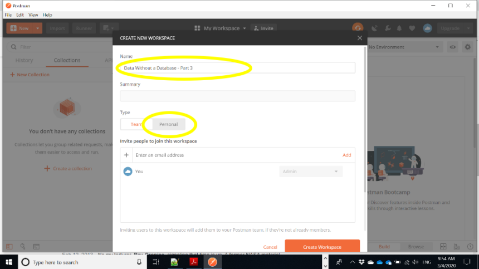Click the help question mark icon
The height and width of the screenshot is (269, 479).
[x=470, y=247]
